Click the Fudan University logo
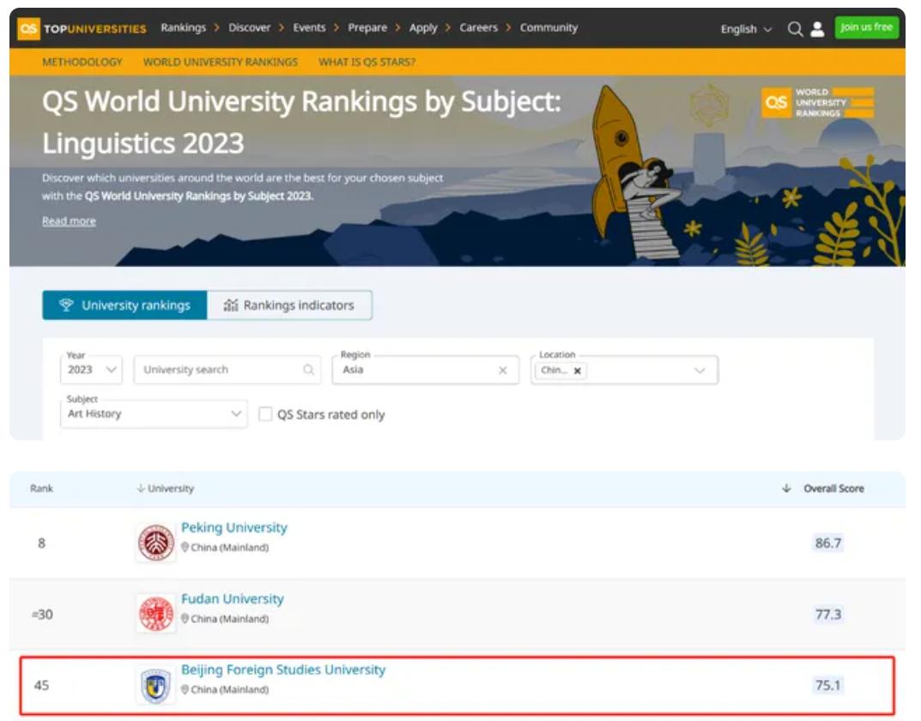The height and width of the screenshot is (721, 921). pos(155,614)
